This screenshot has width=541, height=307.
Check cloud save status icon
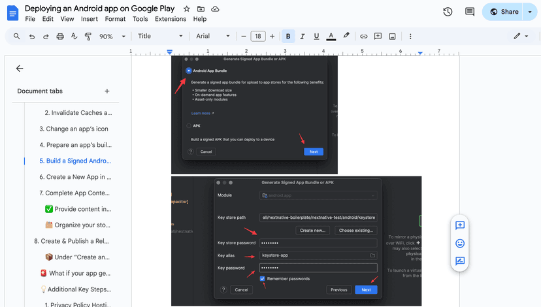coord(215,9)
